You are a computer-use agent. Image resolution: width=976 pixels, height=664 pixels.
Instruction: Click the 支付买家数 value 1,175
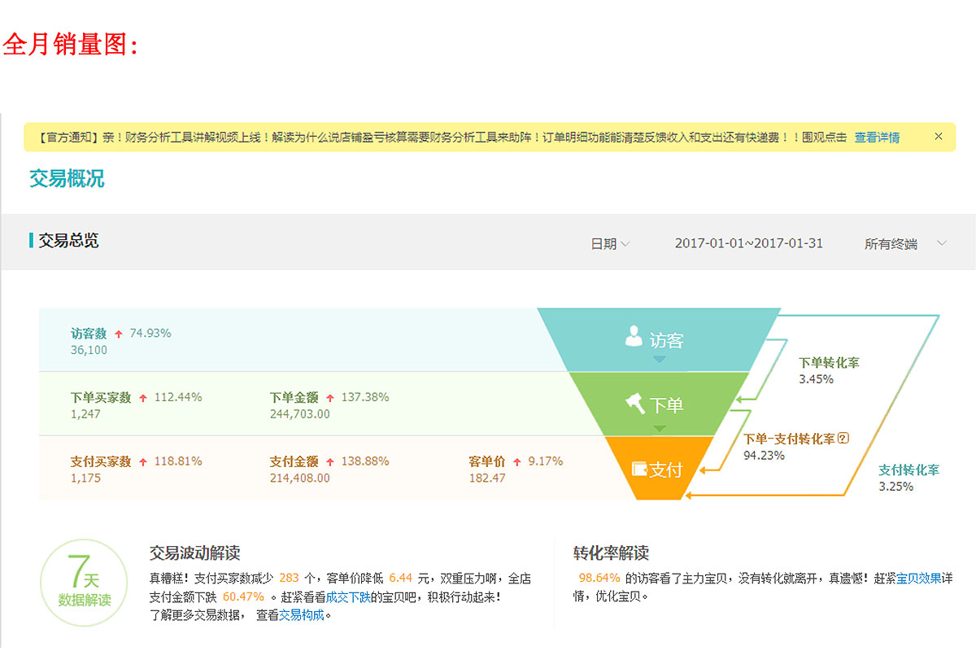(86, 478)
